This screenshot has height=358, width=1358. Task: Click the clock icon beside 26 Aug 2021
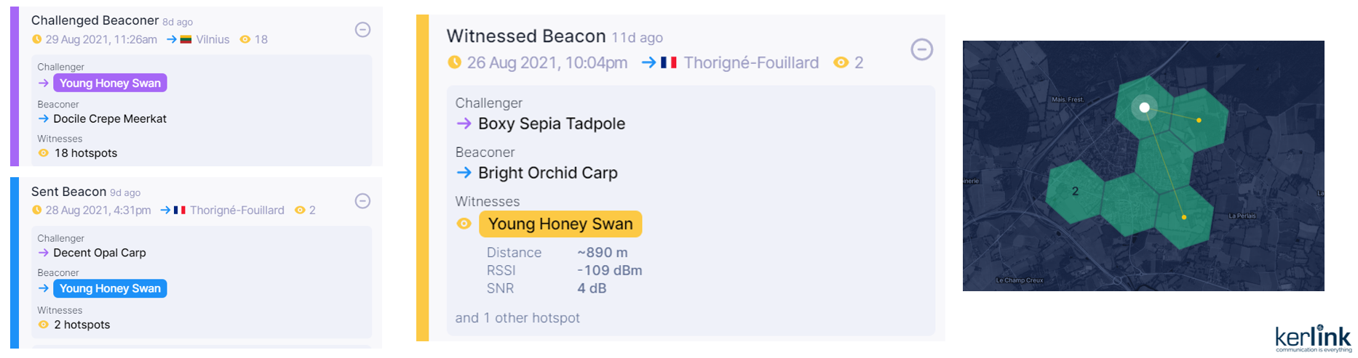(x=455, y=62)
